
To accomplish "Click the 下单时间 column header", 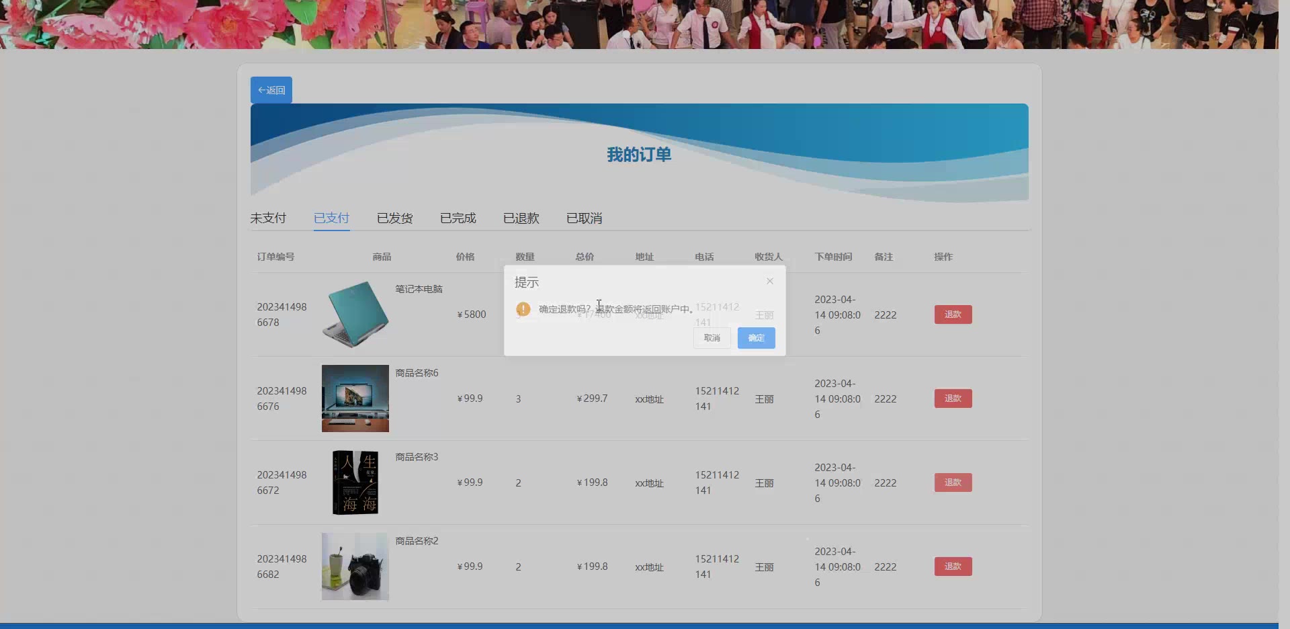I will point(833,257).
